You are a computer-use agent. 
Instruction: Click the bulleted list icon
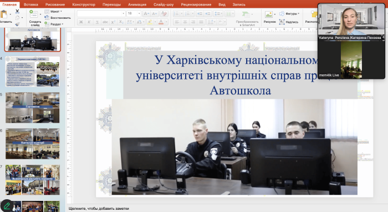click(176, 14)
